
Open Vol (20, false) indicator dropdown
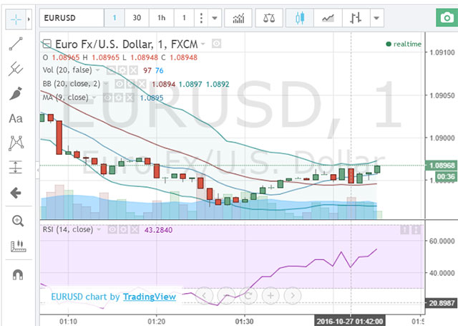98,70
